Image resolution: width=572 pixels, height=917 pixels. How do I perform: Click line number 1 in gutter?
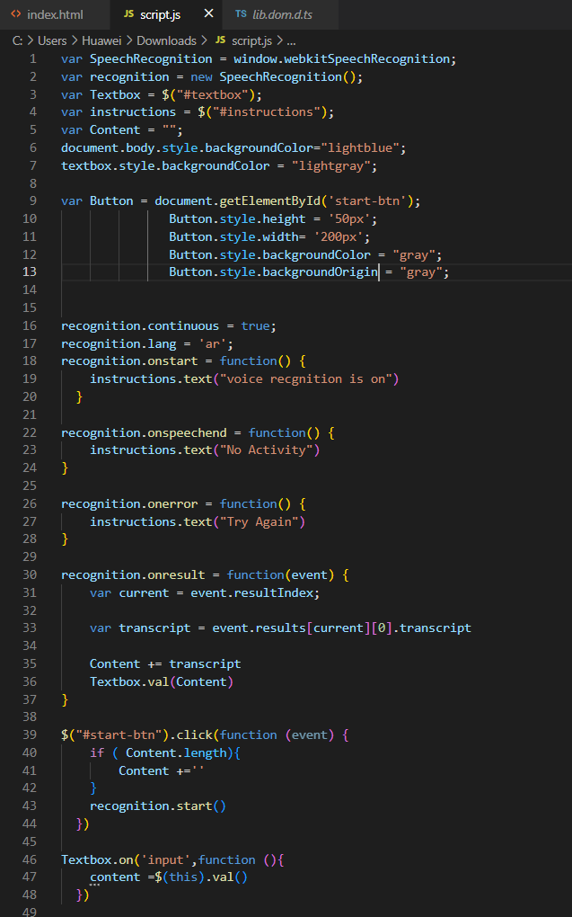(32, 58)
